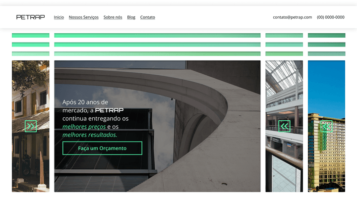This screenshot has width=357, height=198.
Task: Go to the Nossos Serviços page
Action: [x=83, y=17]
